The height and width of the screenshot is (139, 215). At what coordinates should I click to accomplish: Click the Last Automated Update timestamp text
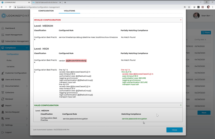pos(51,130)
